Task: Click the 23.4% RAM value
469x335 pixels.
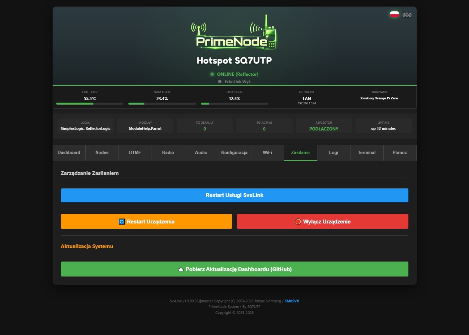Action: [x=162, y=99]
